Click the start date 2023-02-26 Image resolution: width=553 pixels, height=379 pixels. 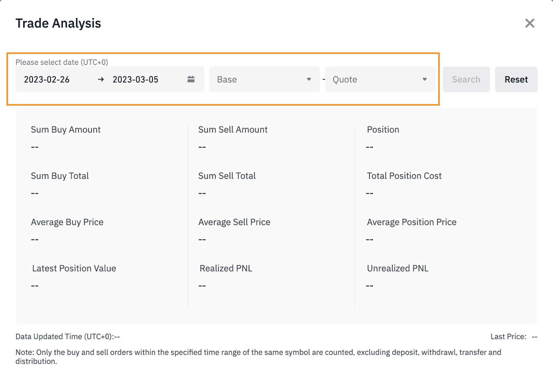[x=47, y=79]
